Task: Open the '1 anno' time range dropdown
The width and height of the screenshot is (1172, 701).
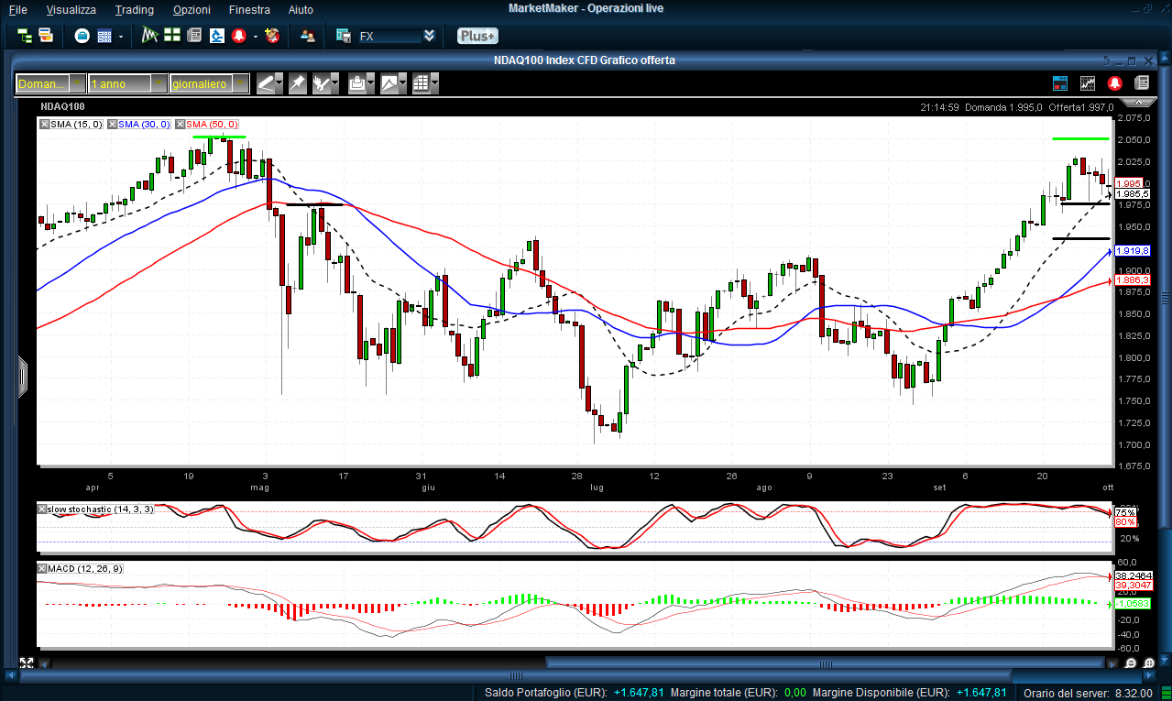Action: tap(159, 83)
